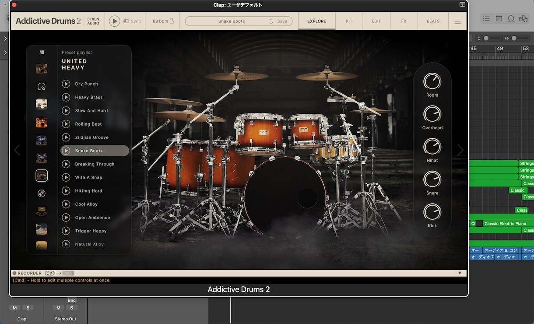Click the kick drum search icon in sidebar
The image size is (534, 324).
point(42,87)
